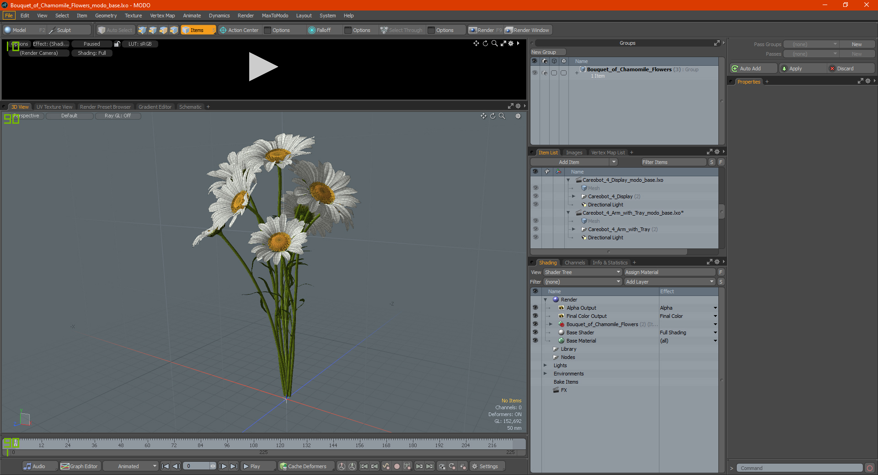The image size is (878, 475).
Task: Click the Assign Material button
Action: point(669,272)
